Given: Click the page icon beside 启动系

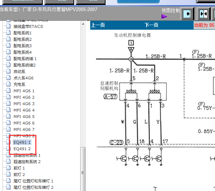Looking at the screenshot, I should pos(9,72).
